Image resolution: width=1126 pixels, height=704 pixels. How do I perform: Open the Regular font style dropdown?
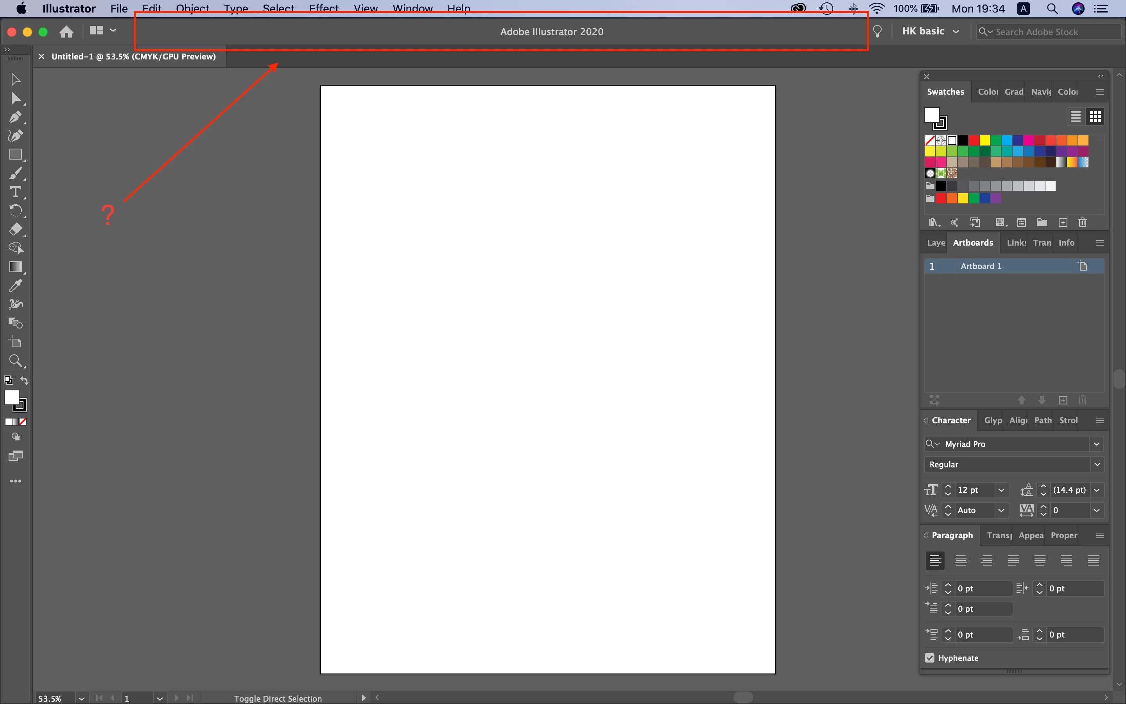[x=1097, y=464]
